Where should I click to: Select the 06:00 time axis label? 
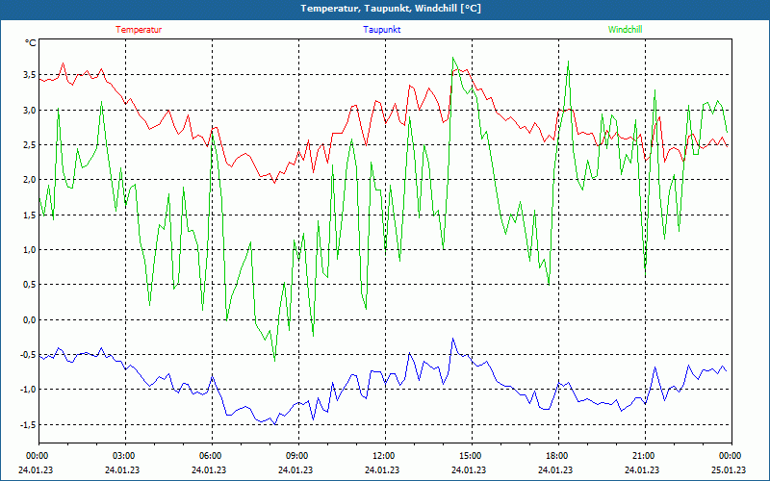tap(210, 456)
